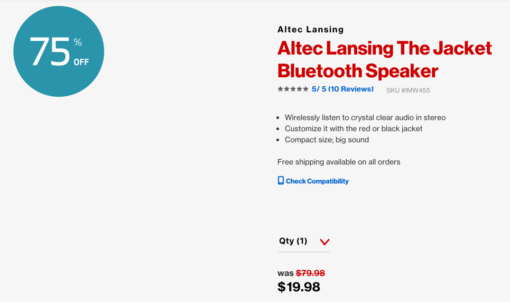Viewport: 510px width, 302px height.
Task: Click the SKU #IMW455 label
Action: click(x=408, y=90)
